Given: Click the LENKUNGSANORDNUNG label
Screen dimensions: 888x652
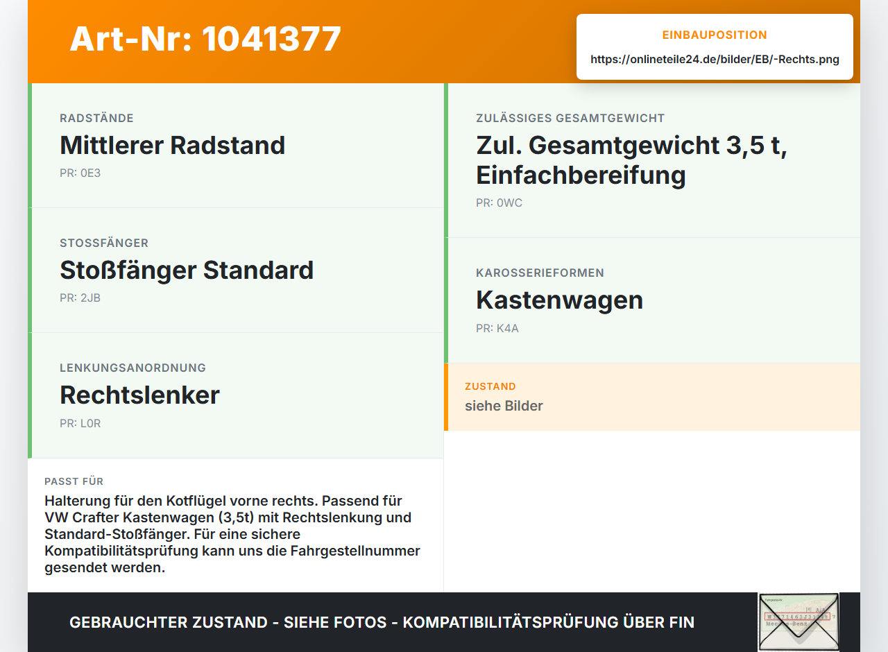Looking at the screenshot, I should pyautogui.click(x=133, y=368).
